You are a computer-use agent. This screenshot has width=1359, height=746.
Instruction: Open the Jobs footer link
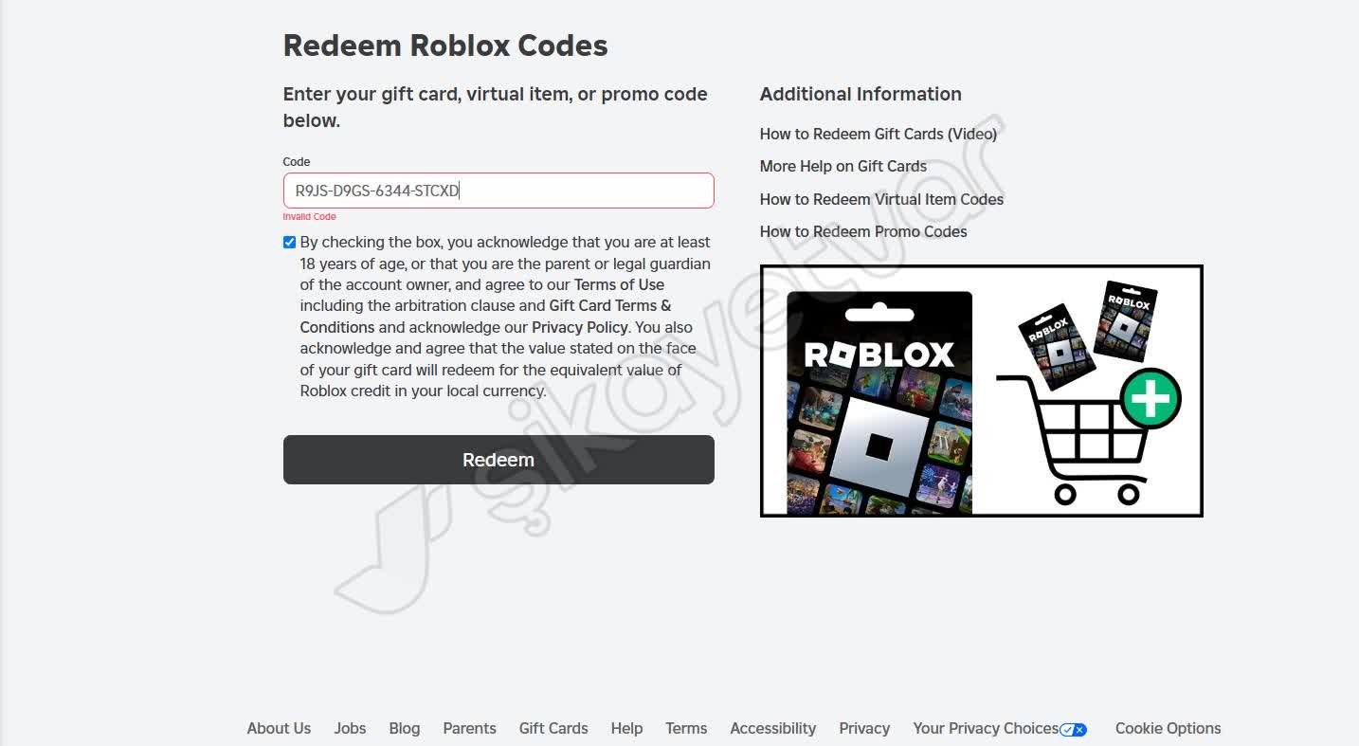(x=350, y=728)
